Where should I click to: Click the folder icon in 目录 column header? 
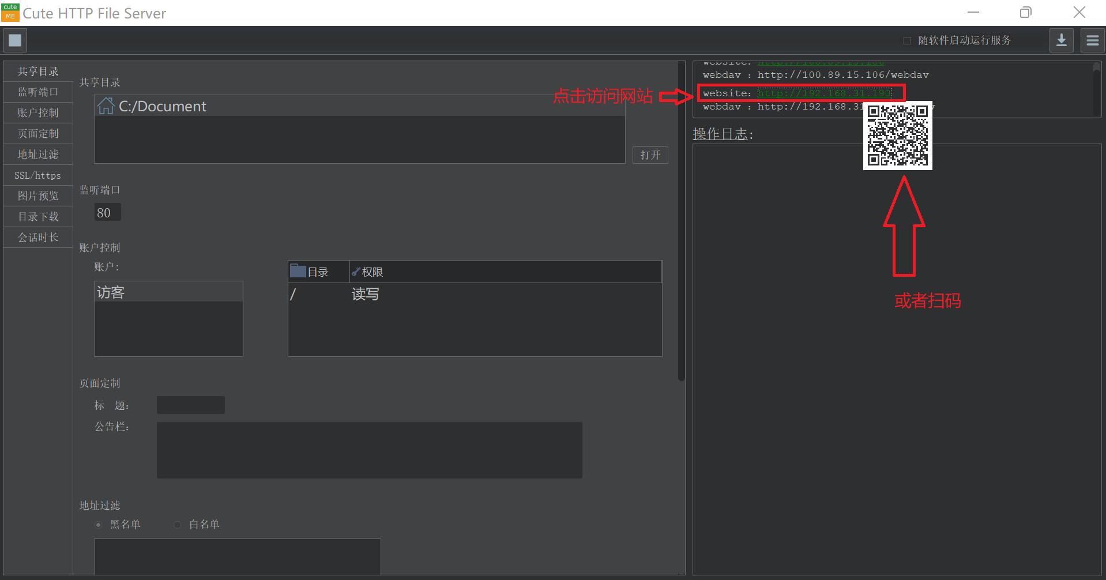pyautogui.click(x=298, y=271)
